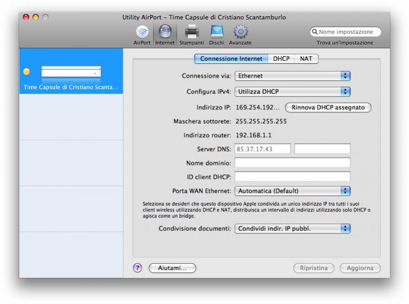The height and width of the screenshot is (304, 409).
Task: Click the first Server DNS field
Action: [x=262, y=149]
